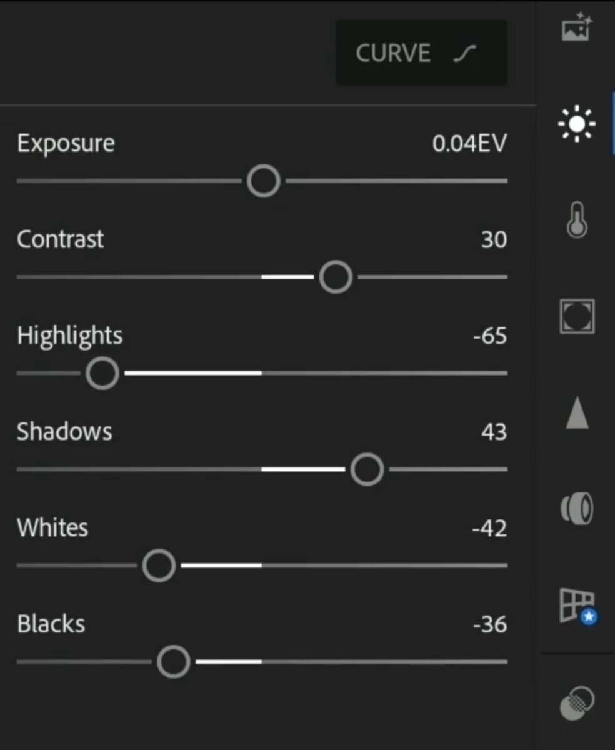Viewport: 615px width, 750px height.
Task: Open the Geometry grid icon
Action: coord(577,606)
